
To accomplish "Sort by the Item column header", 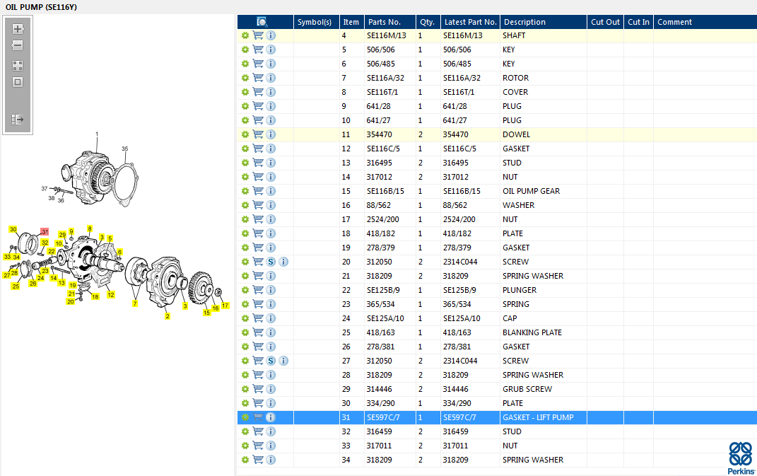I will click(x=351, y=22).
